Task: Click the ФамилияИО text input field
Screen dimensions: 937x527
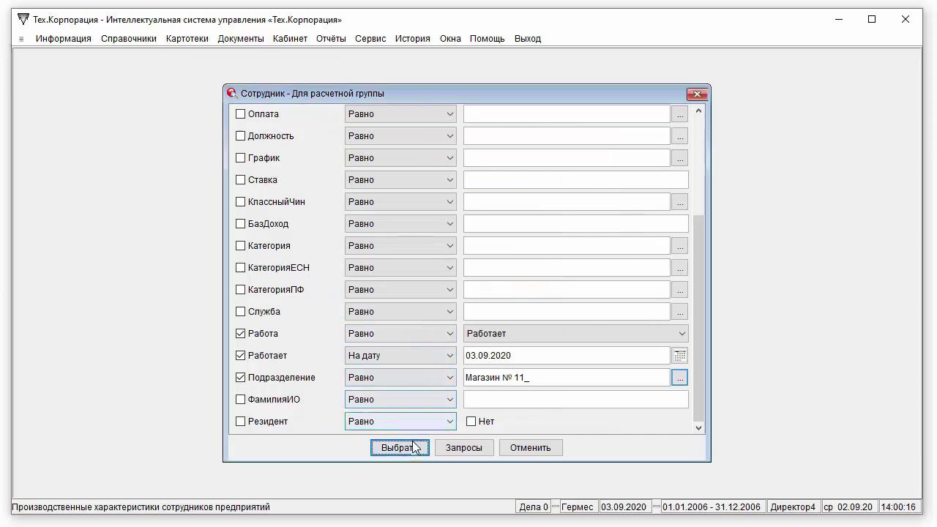Action: click(x=576, y=400)
